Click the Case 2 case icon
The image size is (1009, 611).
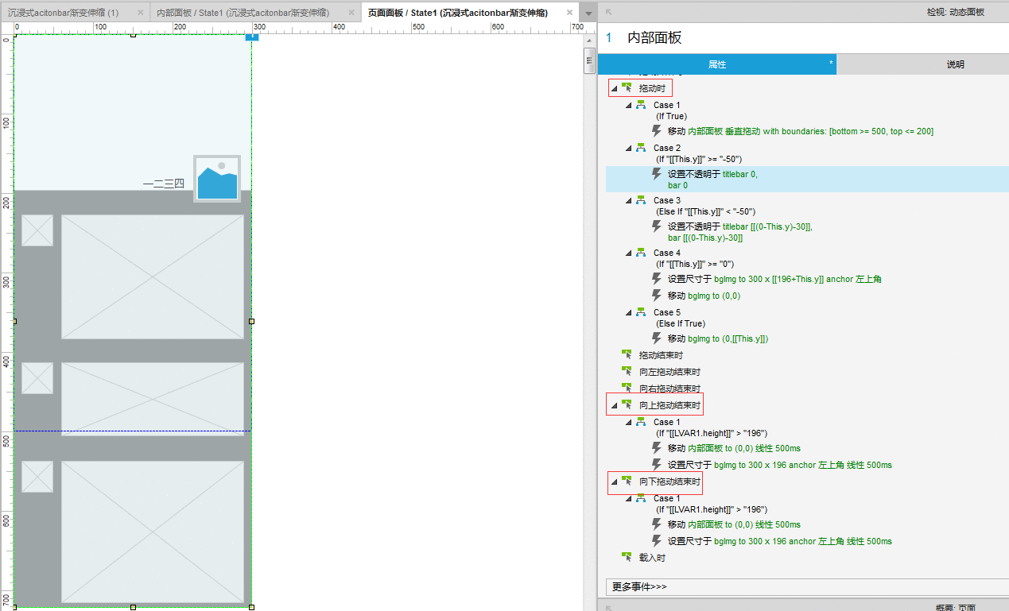click(641, 148)
